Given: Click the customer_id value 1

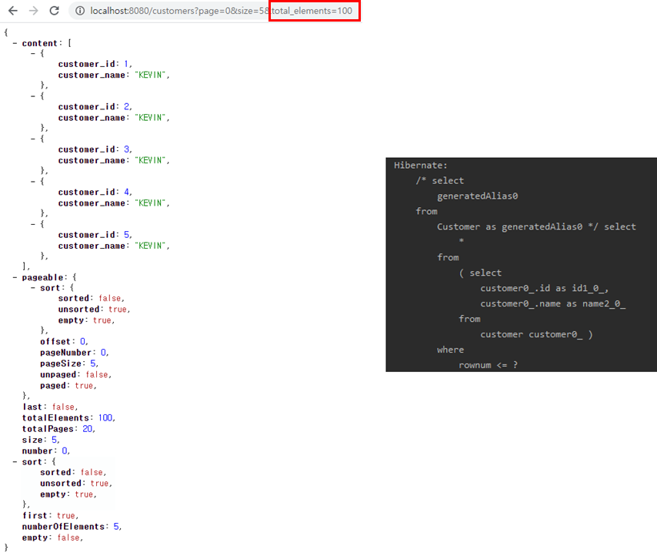Looking at the screenshot, I should [x=126, y=64].
